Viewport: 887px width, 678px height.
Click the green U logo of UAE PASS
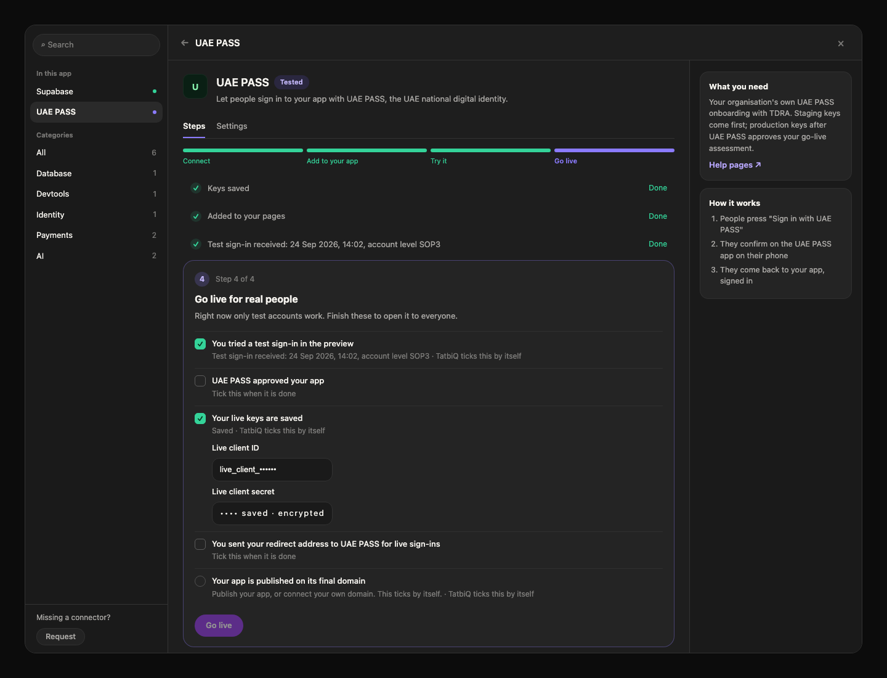pos(195,87)
